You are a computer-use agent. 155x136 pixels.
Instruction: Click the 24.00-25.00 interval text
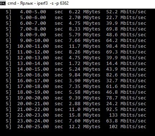coord(33,127)
